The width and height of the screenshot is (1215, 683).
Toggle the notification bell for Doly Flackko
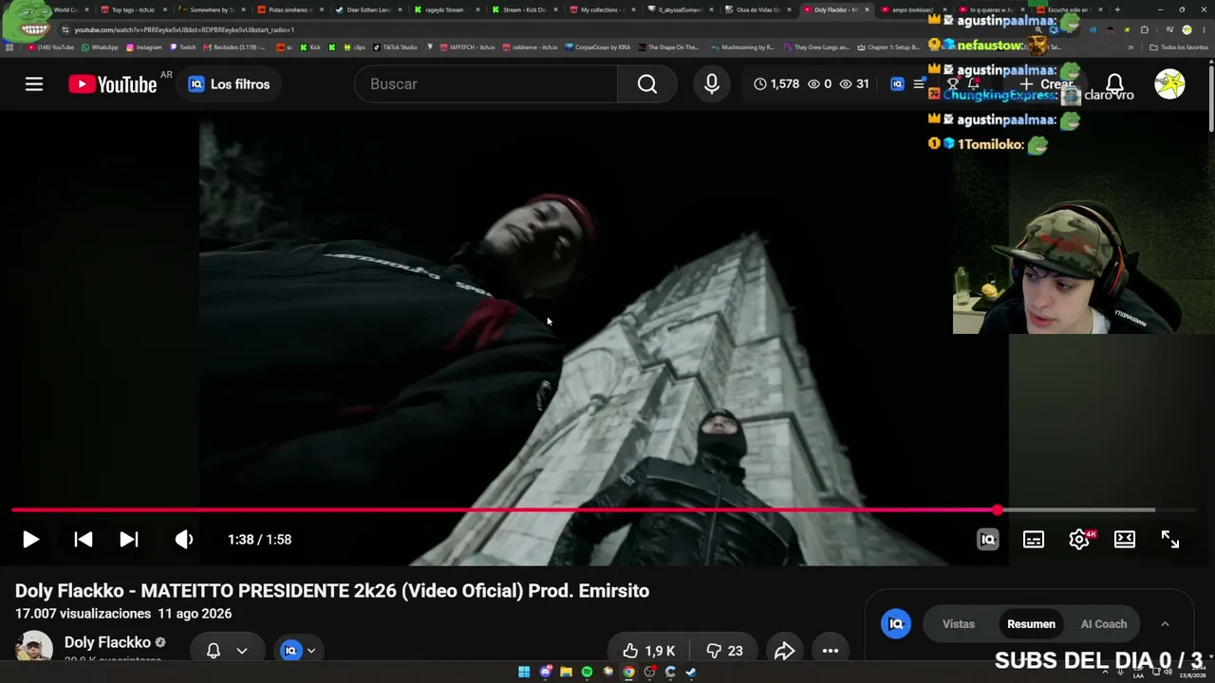click(214, 651)
